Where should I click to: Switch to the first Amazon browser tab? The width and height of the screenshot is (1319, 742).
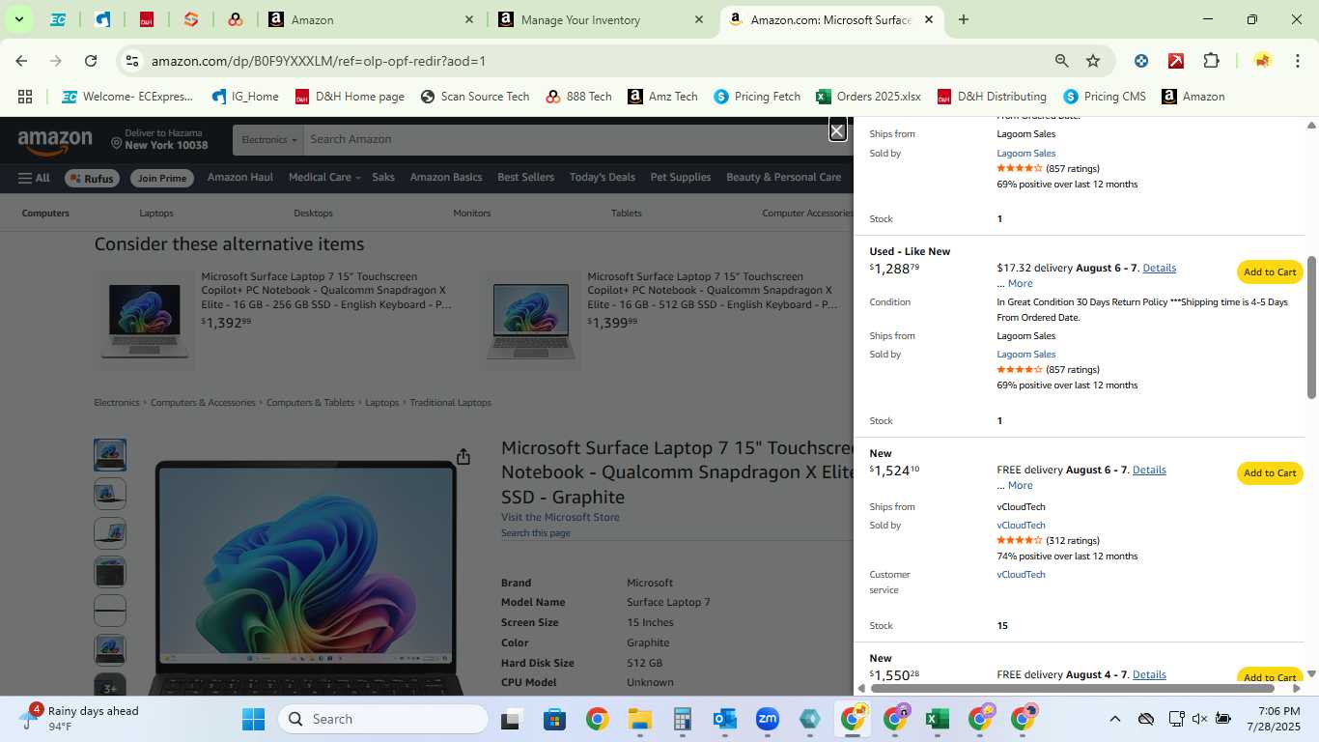click(372, 19)
